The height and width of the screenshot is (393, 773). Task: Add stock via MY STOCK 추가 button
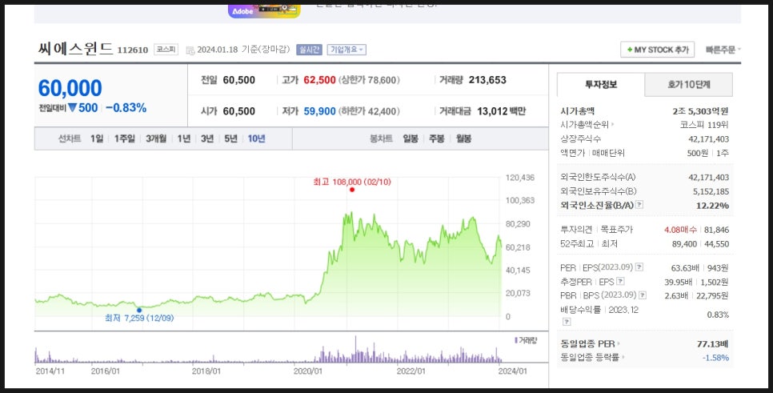point(657,50)
